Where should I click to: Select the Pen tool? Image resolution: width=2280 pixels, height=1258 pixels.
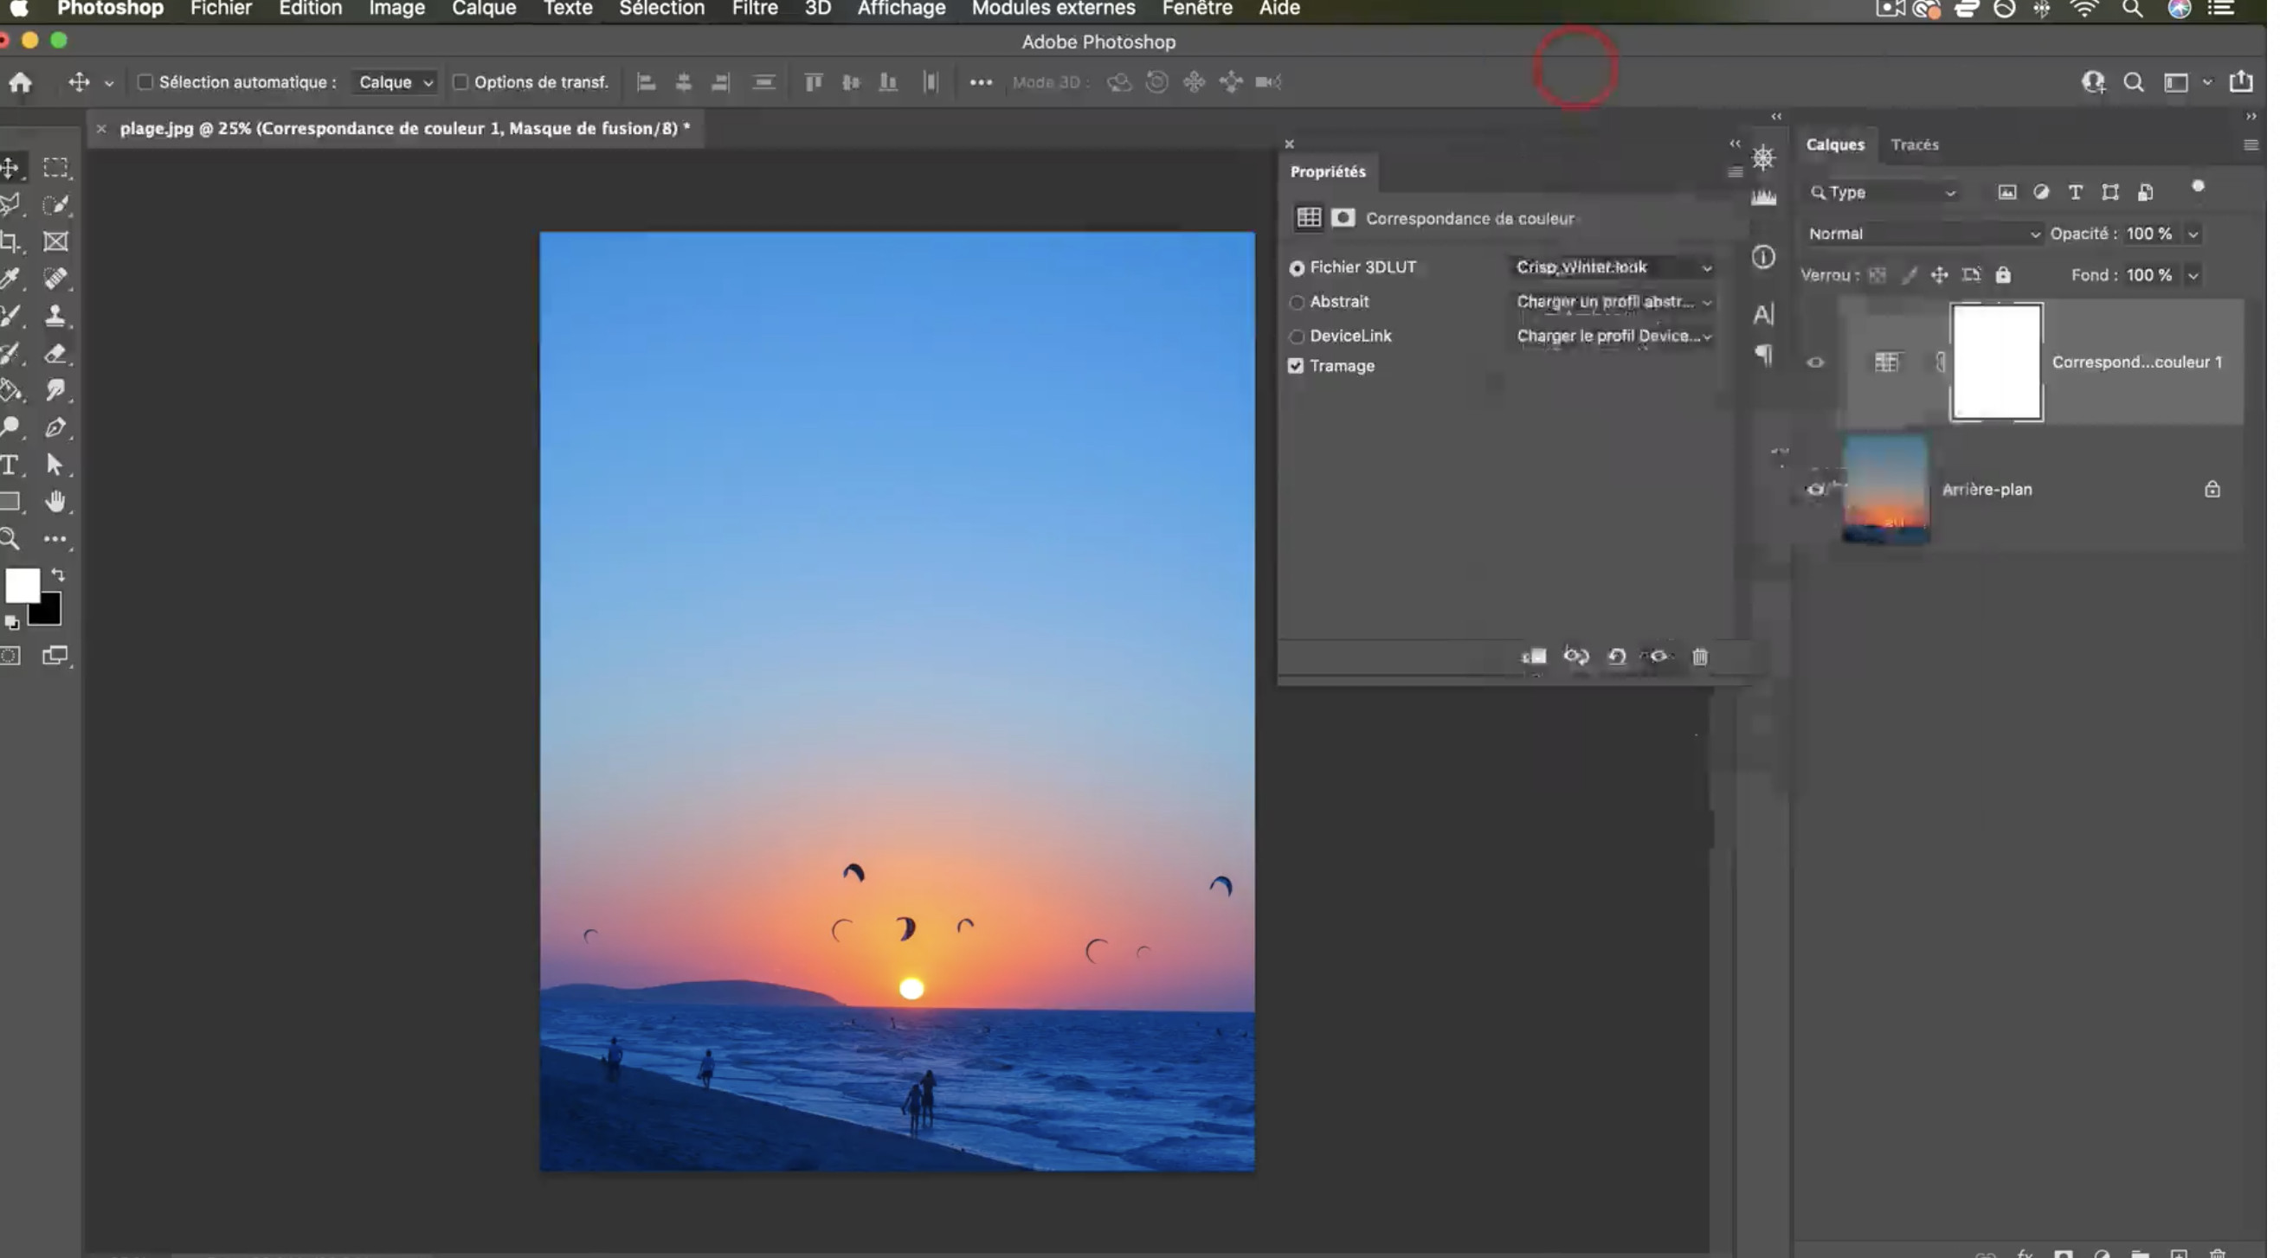click(55, 427)
